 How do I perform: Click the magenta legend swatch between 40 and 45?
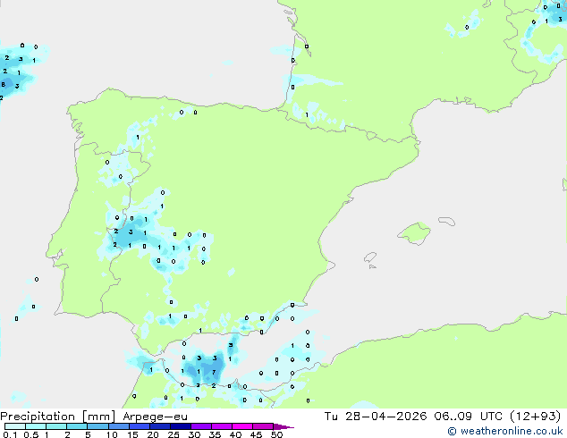coord(242,426)
